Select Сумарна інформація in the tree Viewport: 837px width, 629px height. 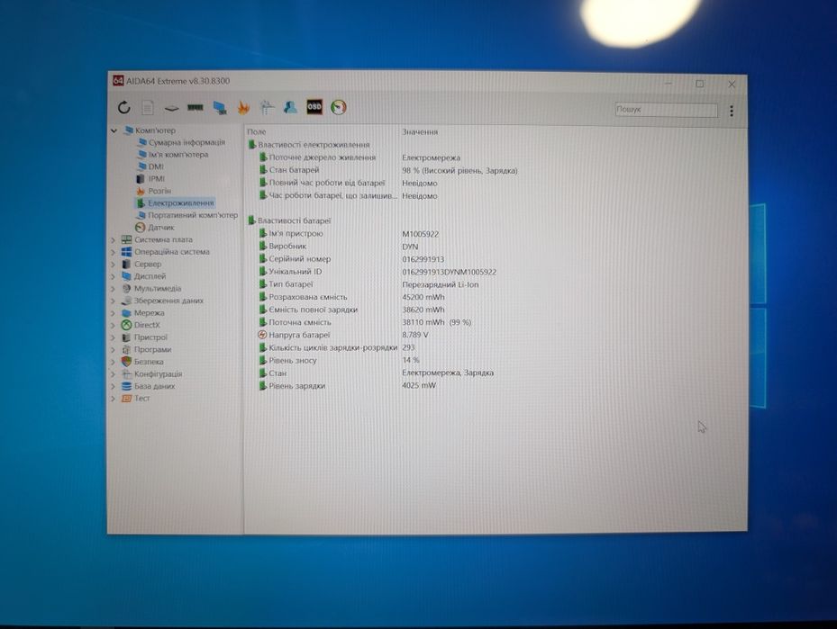(187, 142)
